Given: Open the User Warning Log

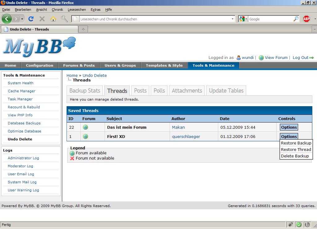Looking at the screenshot, I should 23,190.
